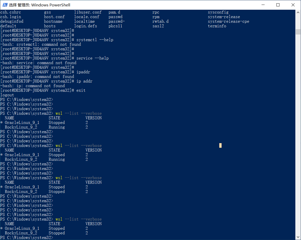Screen dimensions: 301x240
Task: Click 'login.defs' in the file listing
Action: tap(86, 26)
